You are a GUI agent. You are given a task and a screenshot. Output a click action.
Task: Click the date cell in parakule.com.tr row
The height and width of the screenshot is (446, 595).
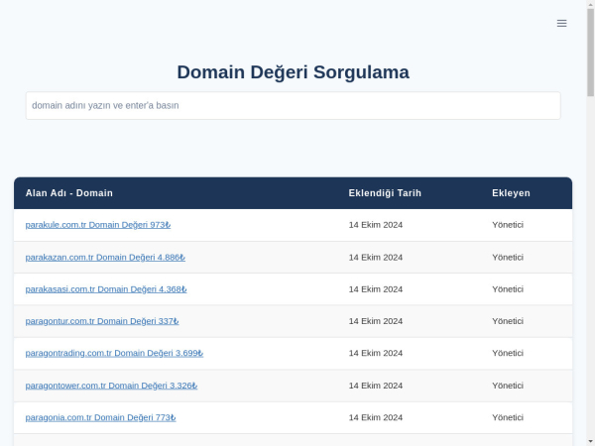376,225
